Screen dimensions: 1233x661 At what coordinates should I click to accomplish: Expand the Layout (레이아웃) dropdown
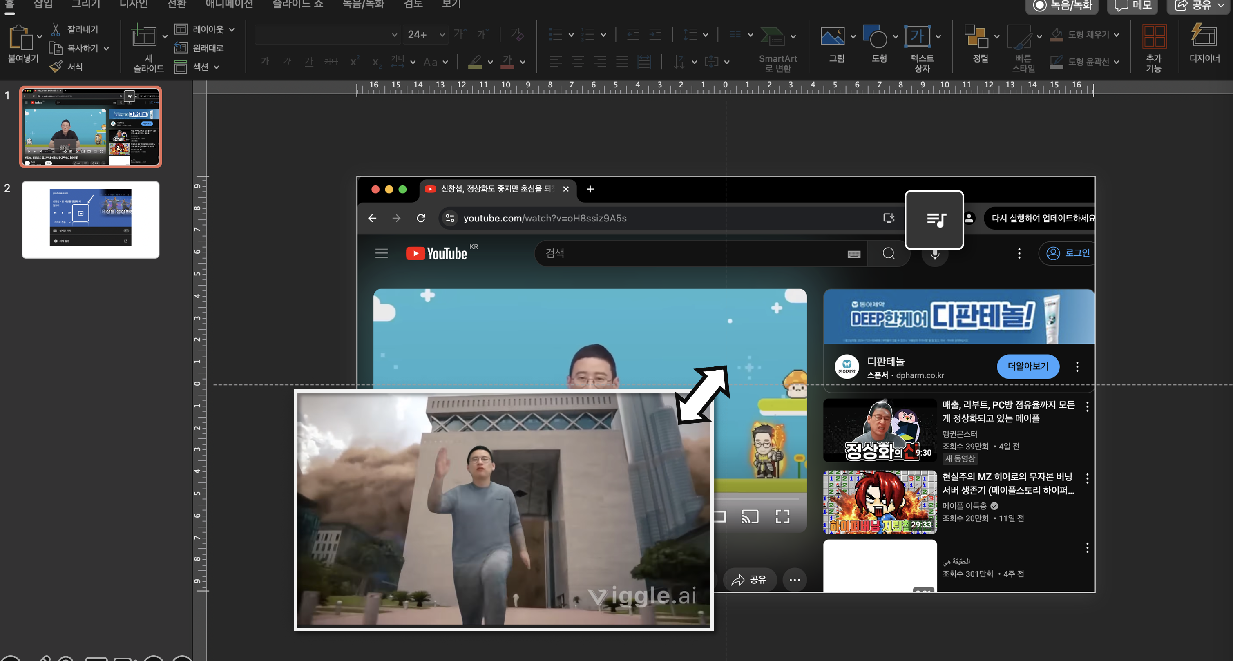tap(232, 30)
